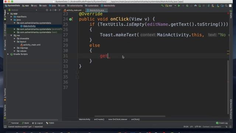
Task: Open the Terminal tool window
Action: (14, 123)
